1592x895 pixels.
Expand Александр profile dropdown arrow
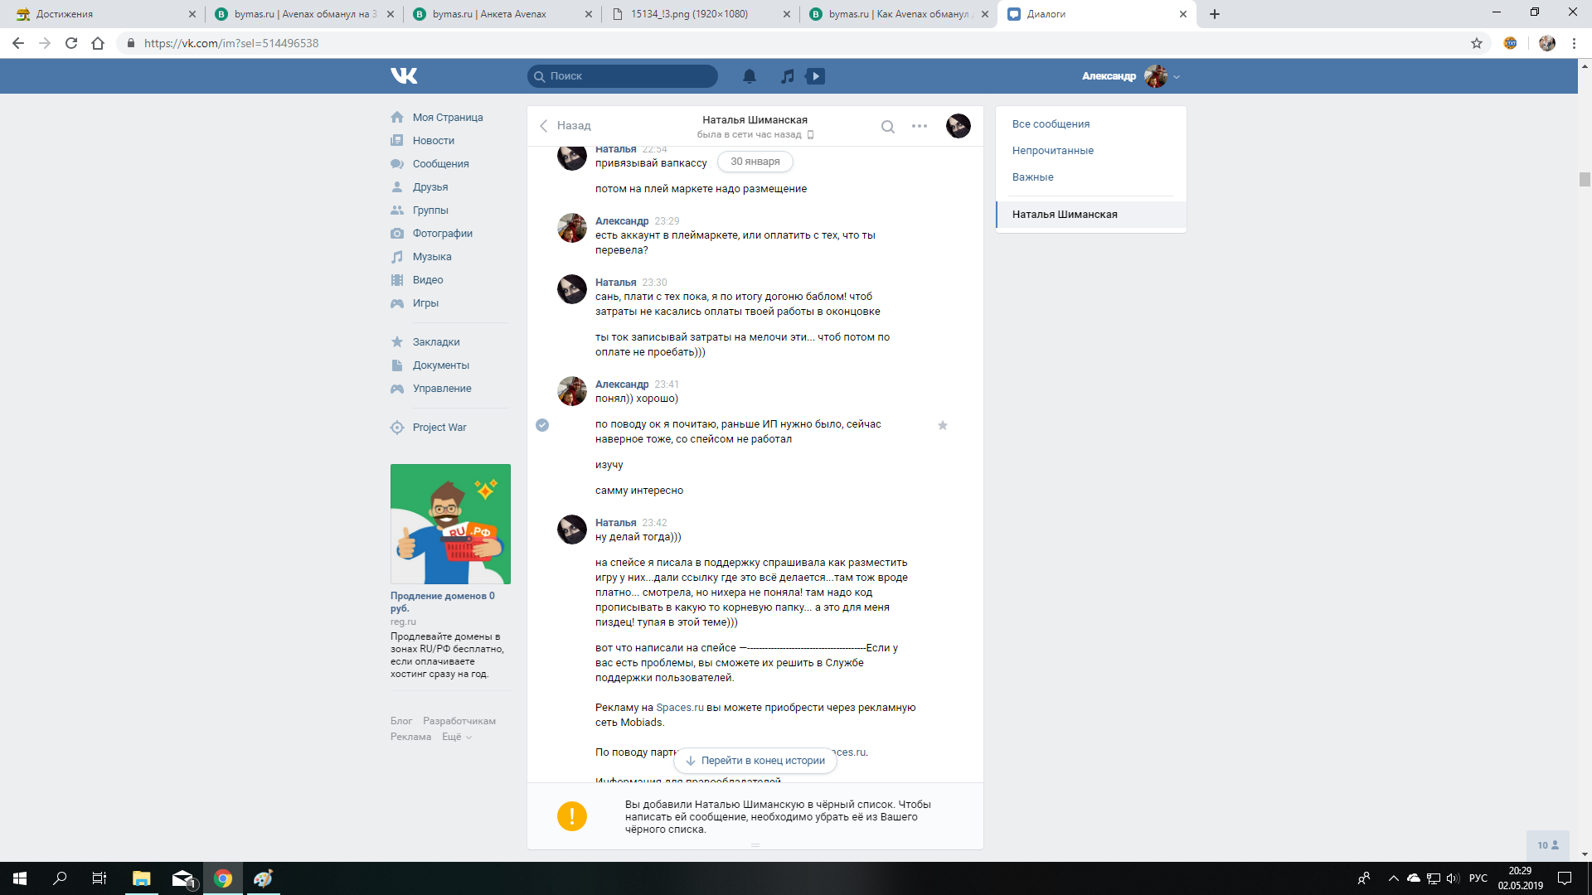click(x=1177, y=77)
